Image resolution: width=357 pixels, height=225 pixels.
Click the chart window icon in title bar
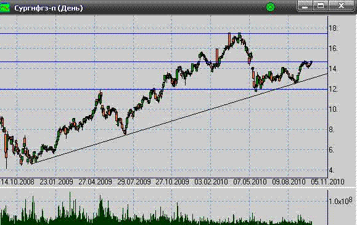click(x=5, y=7)
